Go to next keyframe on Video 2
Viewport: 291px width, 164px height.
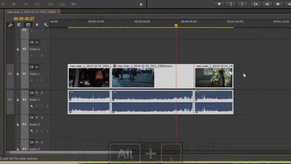point(42,56)
